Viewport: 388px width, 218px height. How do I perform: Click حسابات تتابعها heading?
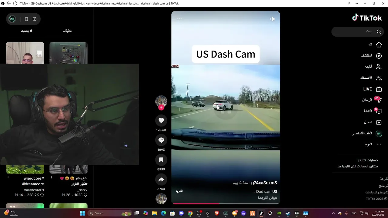(x=367, y=160)
